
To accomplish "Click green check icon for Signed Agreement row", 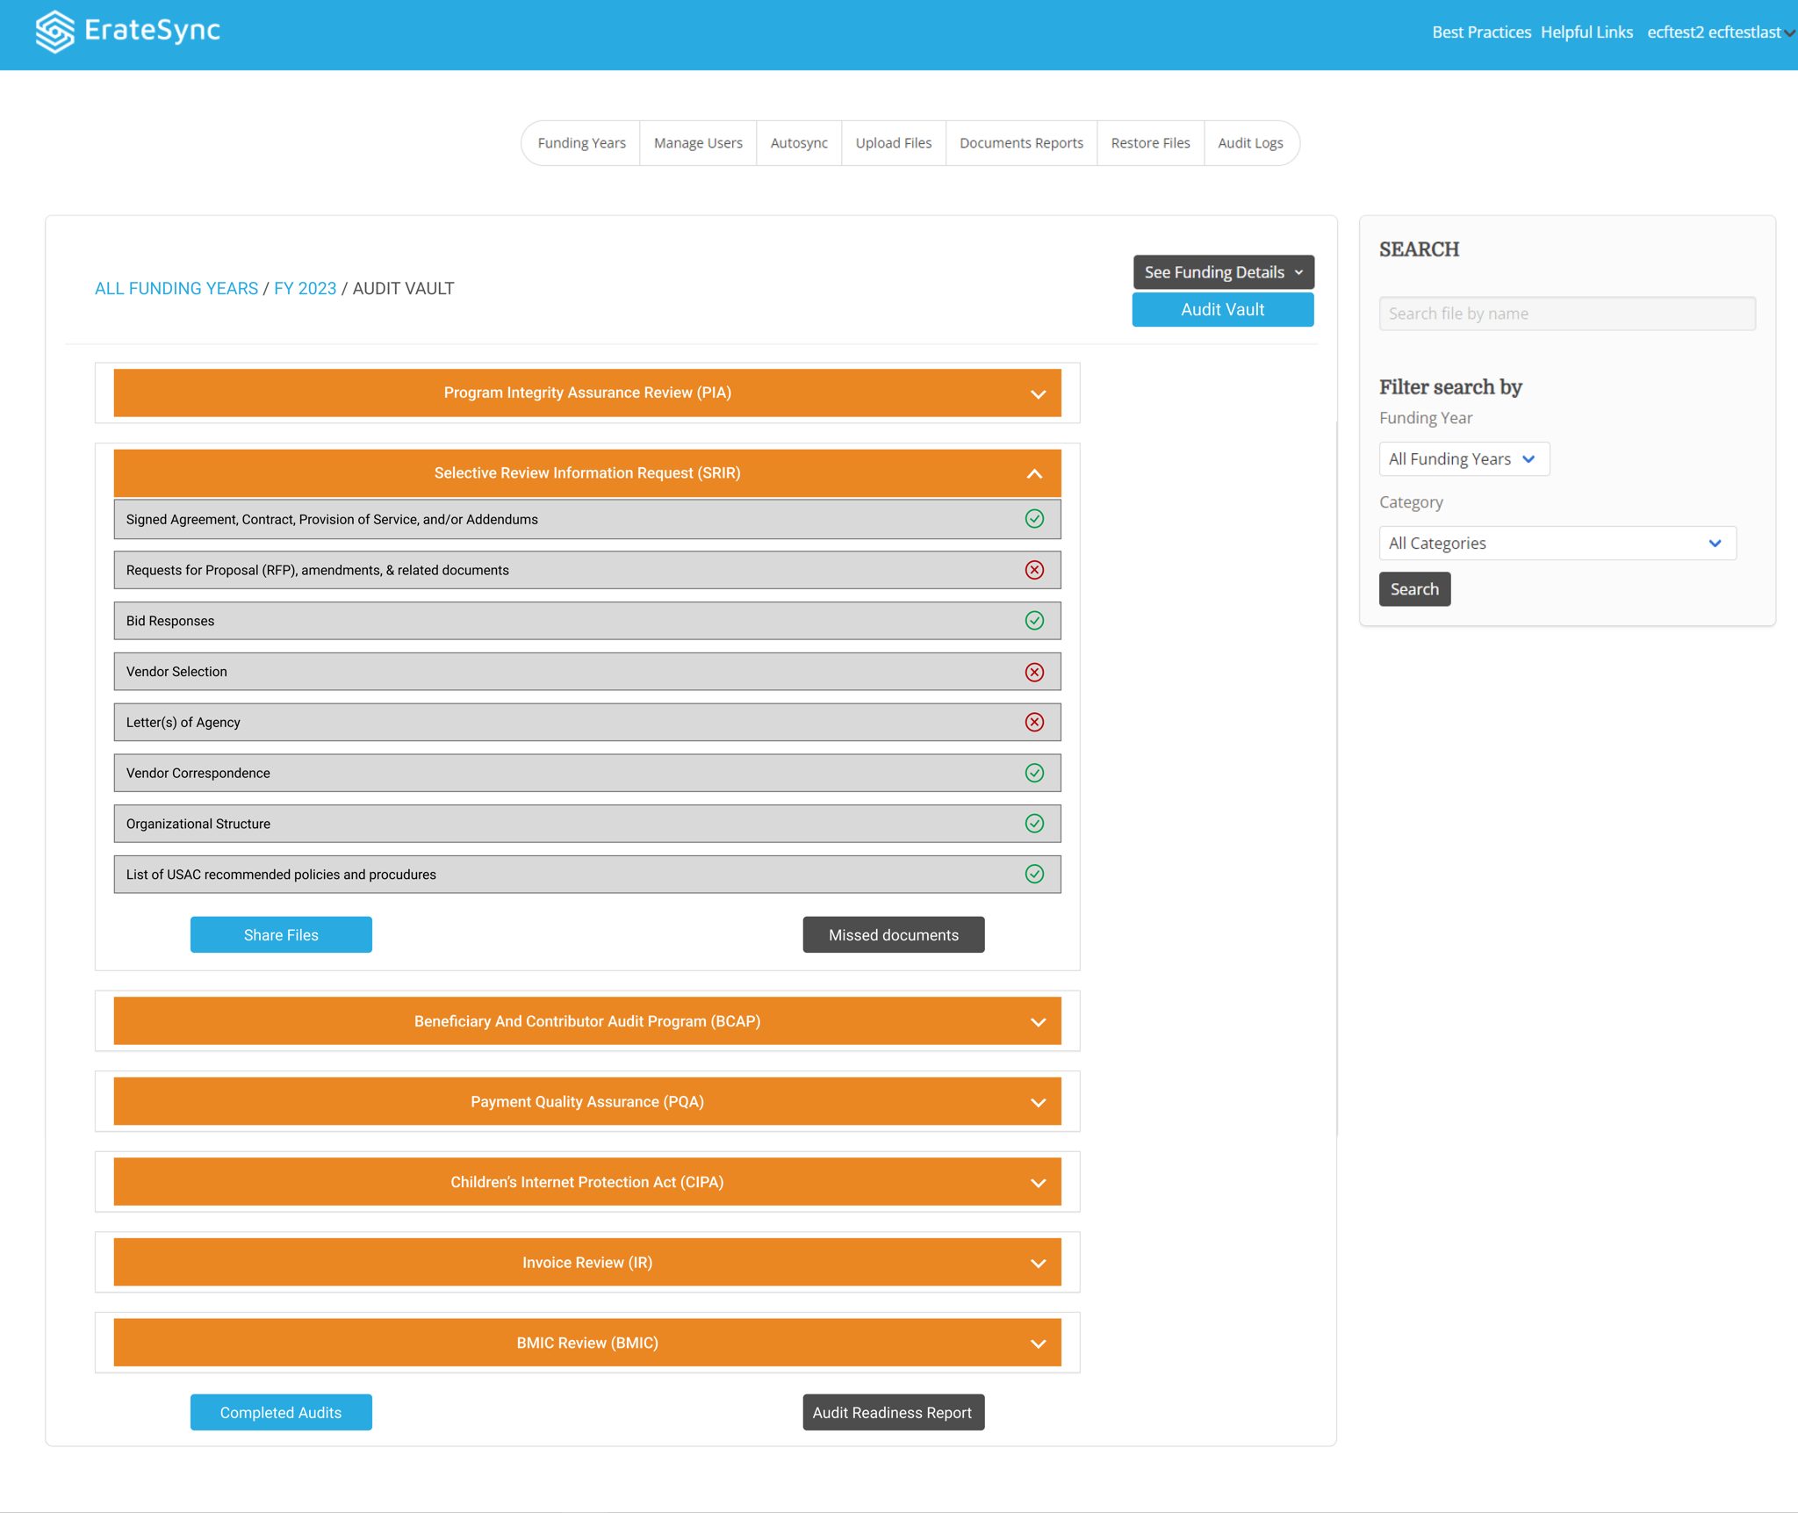I will [1034, 519].
